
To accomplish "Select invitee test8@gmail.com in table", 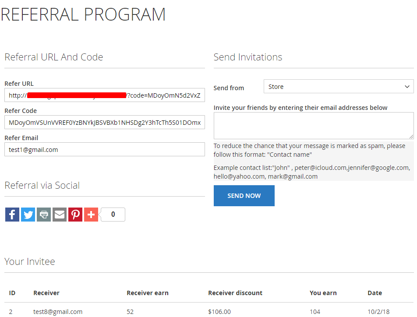I will coord(58,312).
